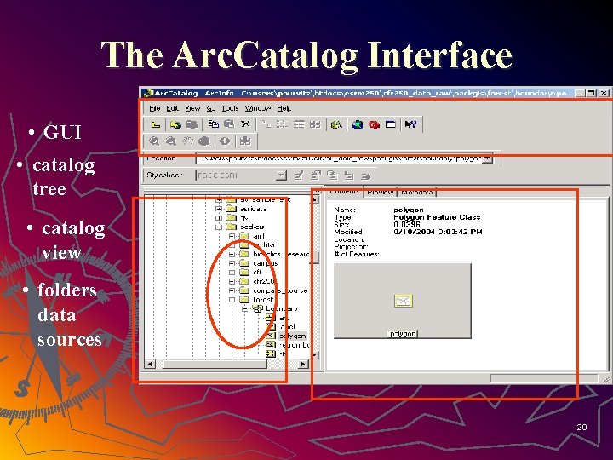Open the Edit menu
The width and height of the screenshot is (613, 460).
(x=172, y=108)
